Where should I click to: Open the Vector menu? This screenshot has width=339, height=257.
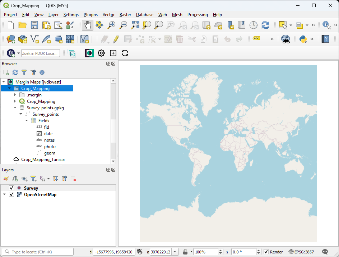(x=108, y=15)
